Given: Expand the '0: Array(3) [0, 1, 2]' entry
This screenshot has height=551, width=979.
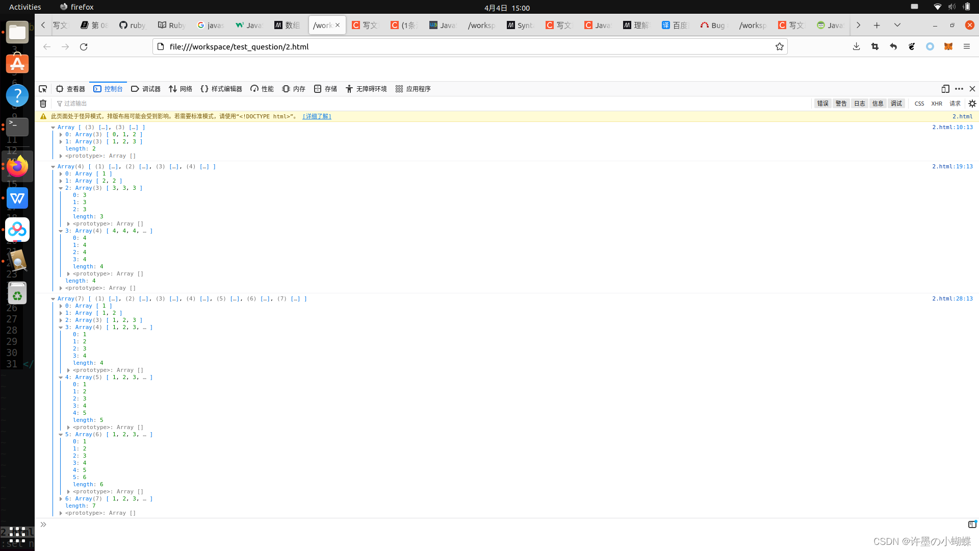Looking at the screenshot, I should tap(61, 134).
